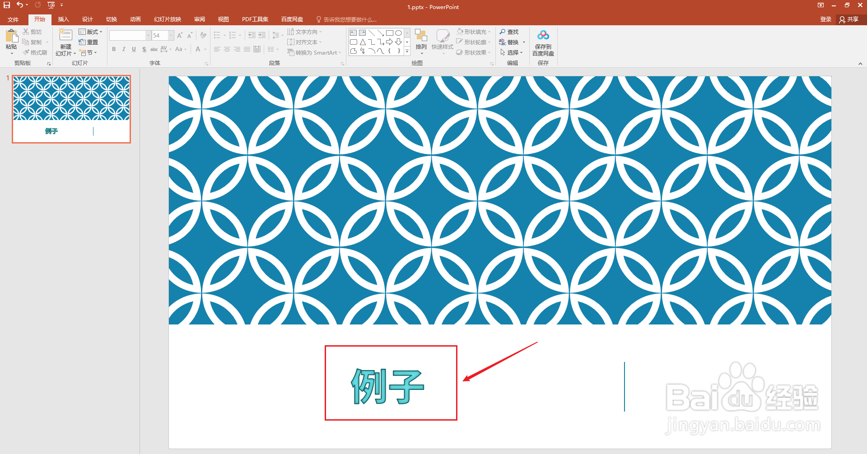This screenshot has width=867, height=454.
Task: Toggle underline formatting
Action: tap(133, 49)
